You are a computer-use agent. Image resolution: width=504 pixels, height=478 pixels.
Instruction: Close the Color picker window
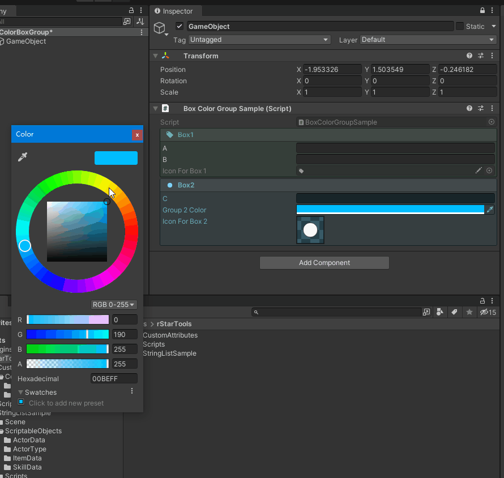[137, 135]
